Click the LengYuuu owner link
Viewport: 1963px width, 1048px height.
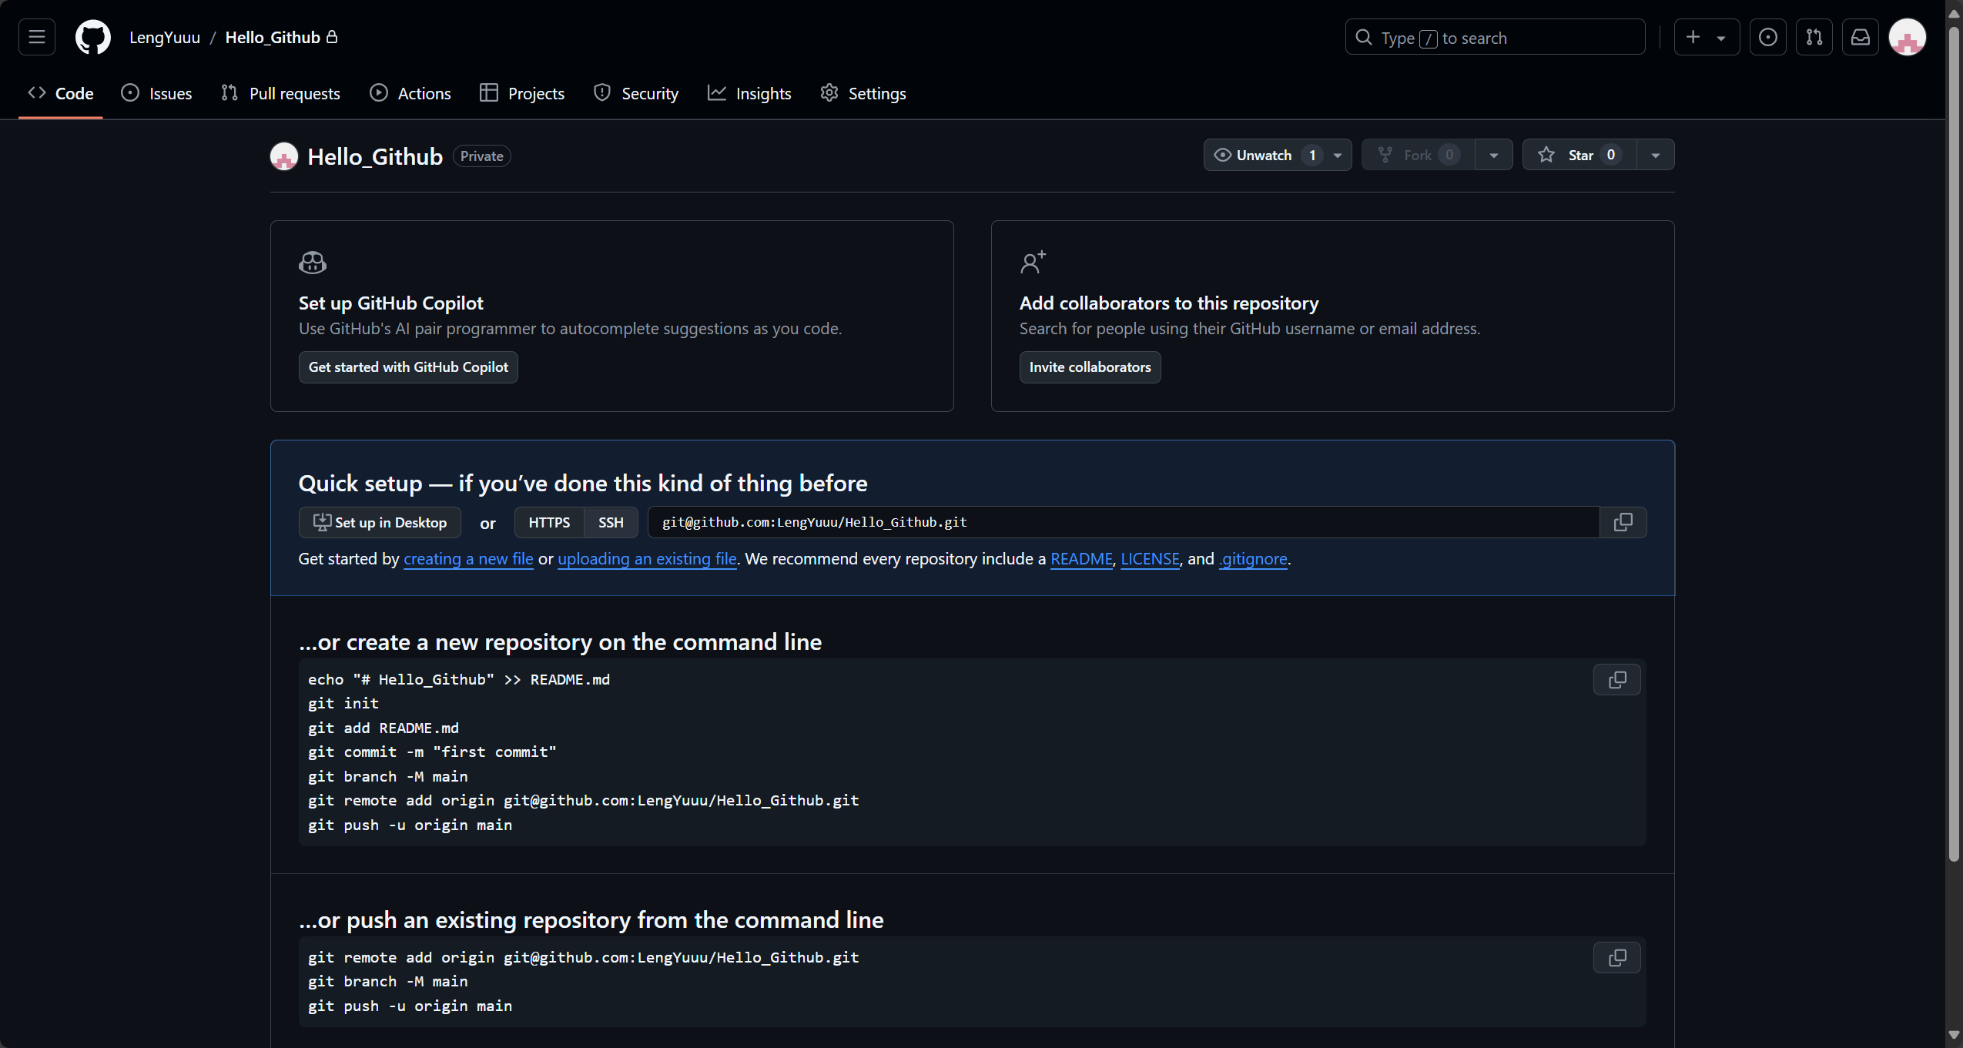(x=164, y=37)
